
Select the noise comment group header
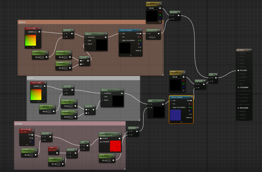tap(19, 124)
